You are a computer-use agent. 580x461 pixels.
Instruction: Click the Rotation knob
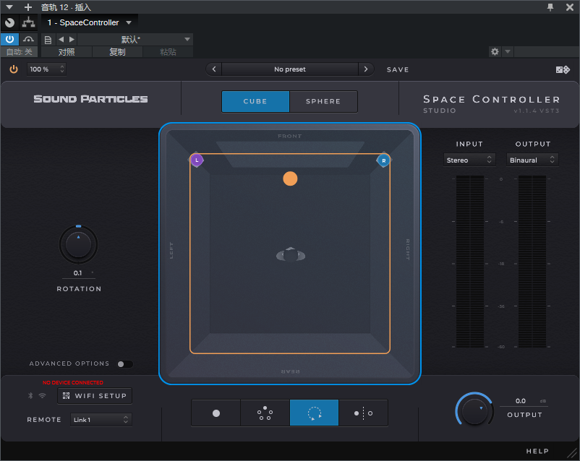(x=78, y=244)
